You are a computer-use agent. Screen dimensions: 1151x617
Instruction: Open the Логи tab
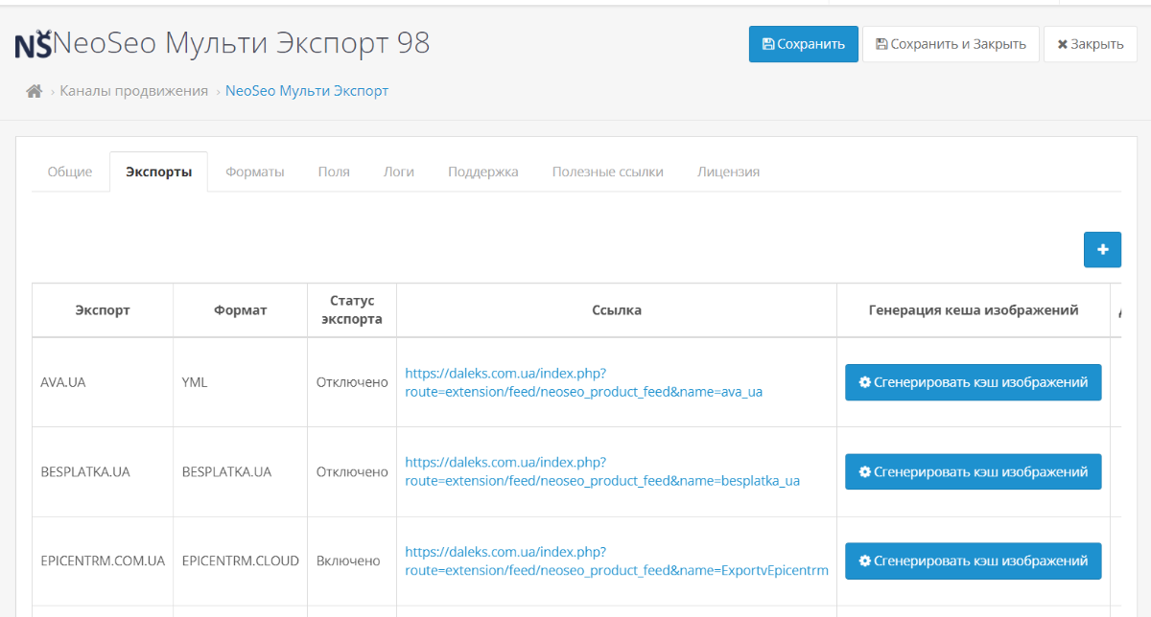click(x=399, y=171)
